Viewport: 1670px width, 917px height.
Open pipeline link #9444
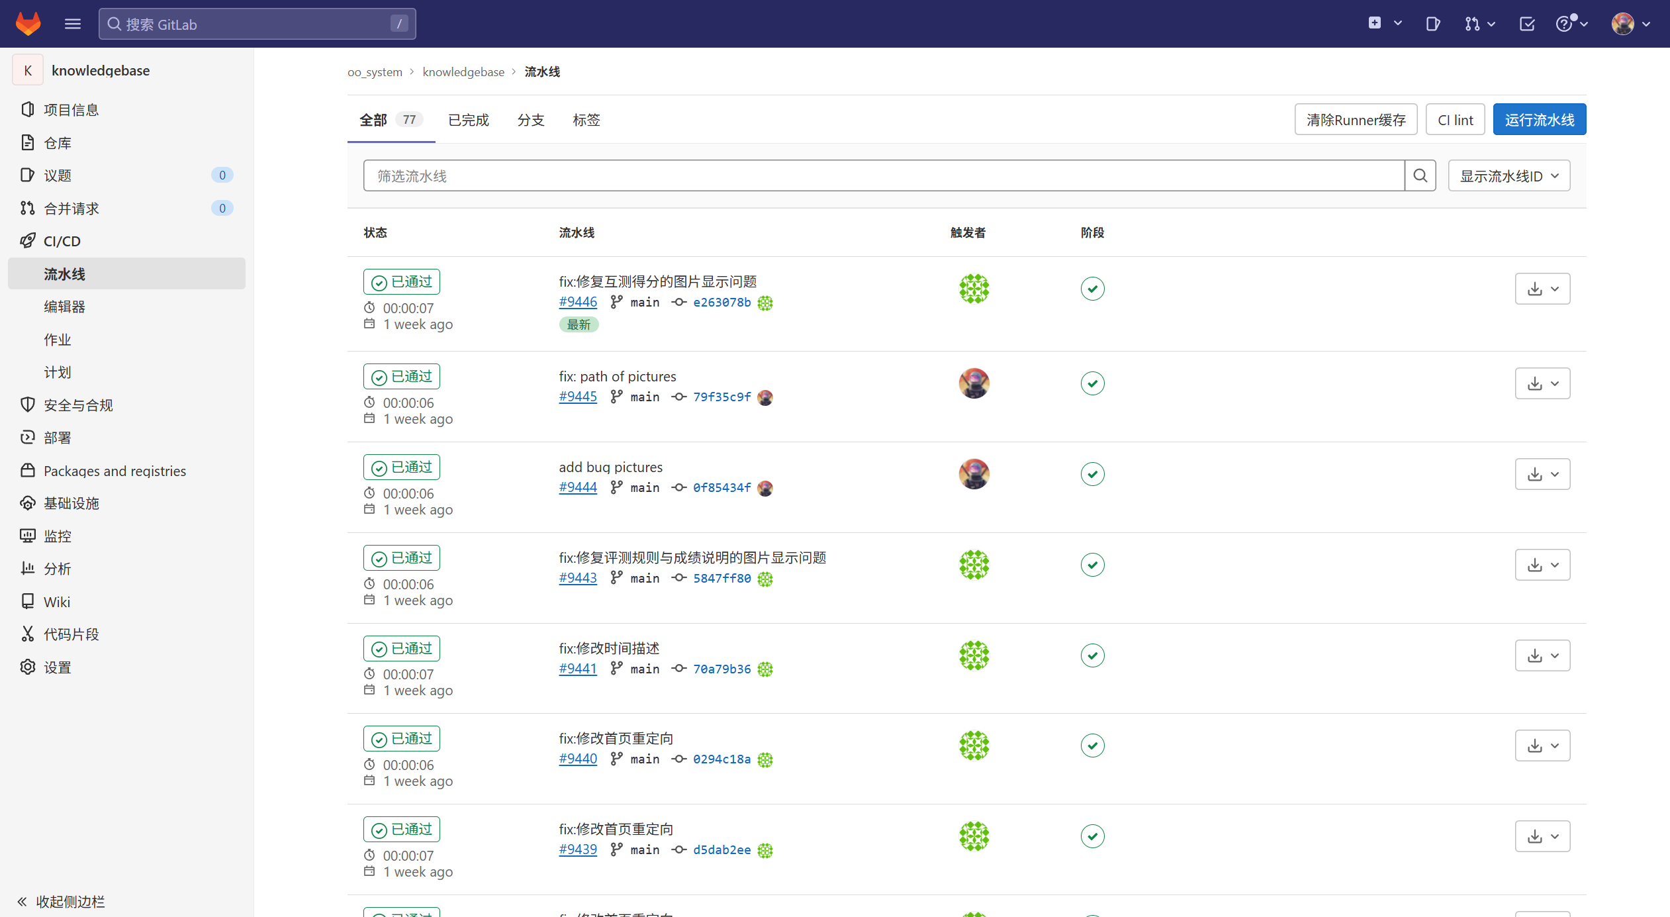[577, 487]
